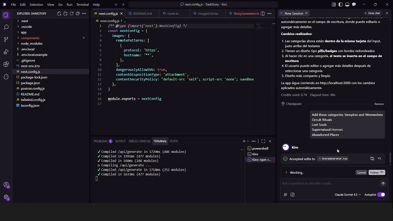Screen dimensions: 393x221
Task: Add a new terminal with plus
Action: [x=244, y=141]
